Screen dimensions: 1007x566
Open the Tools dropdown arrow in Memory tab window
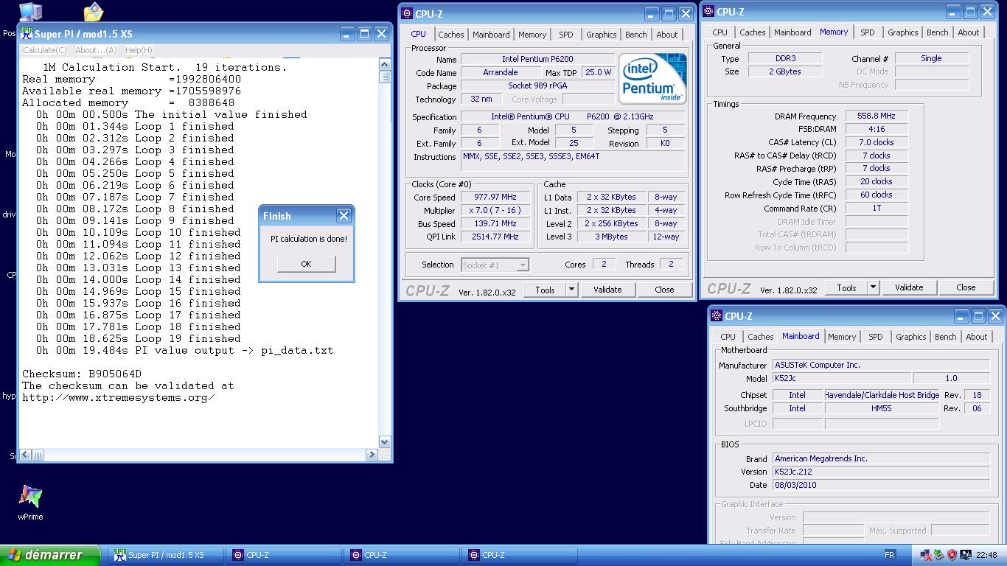tap(873, 287)
